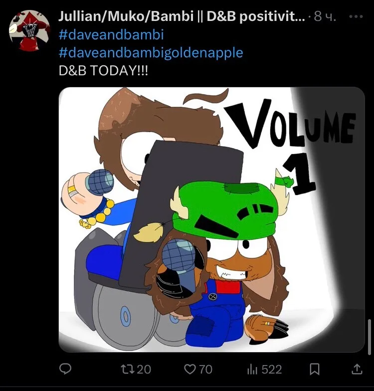The image size is (374, 391).
Task: Bookmark this post
Action: click(x=315, y=369)
